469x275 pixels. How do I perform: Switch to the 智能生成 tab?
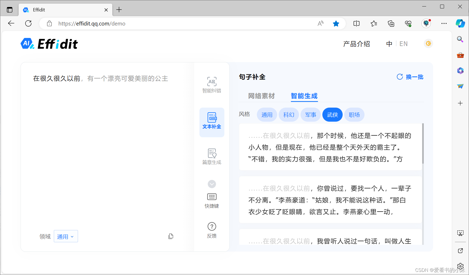click(x=304, y=96)
